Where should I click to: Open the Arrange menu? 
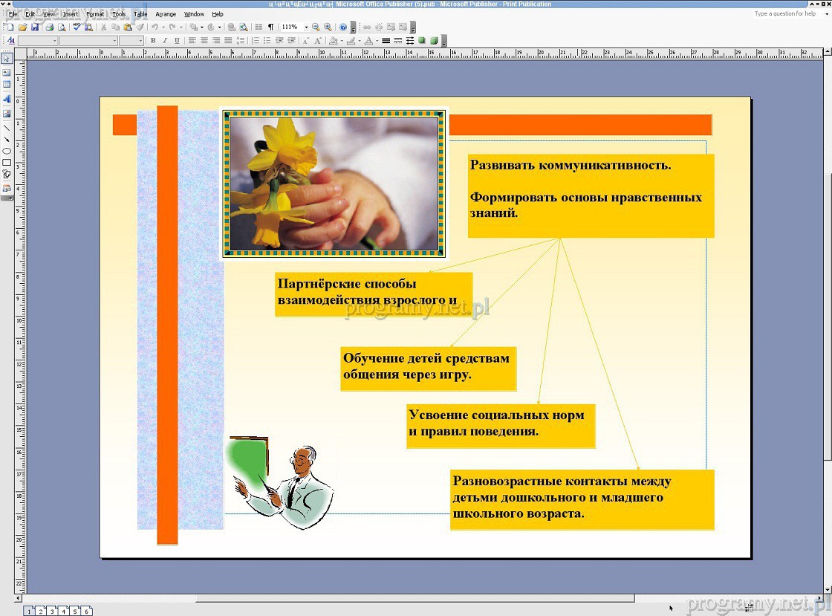pos(166,14)
